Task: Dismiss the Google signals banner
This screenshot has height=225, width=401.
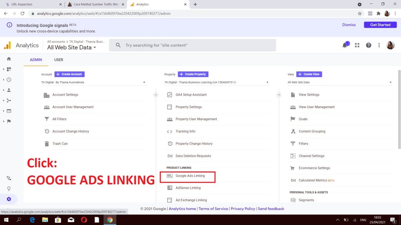Action: click(349, 25)
